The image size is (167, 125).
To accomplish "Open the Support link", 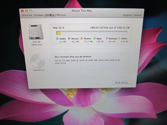I will 127,15.
